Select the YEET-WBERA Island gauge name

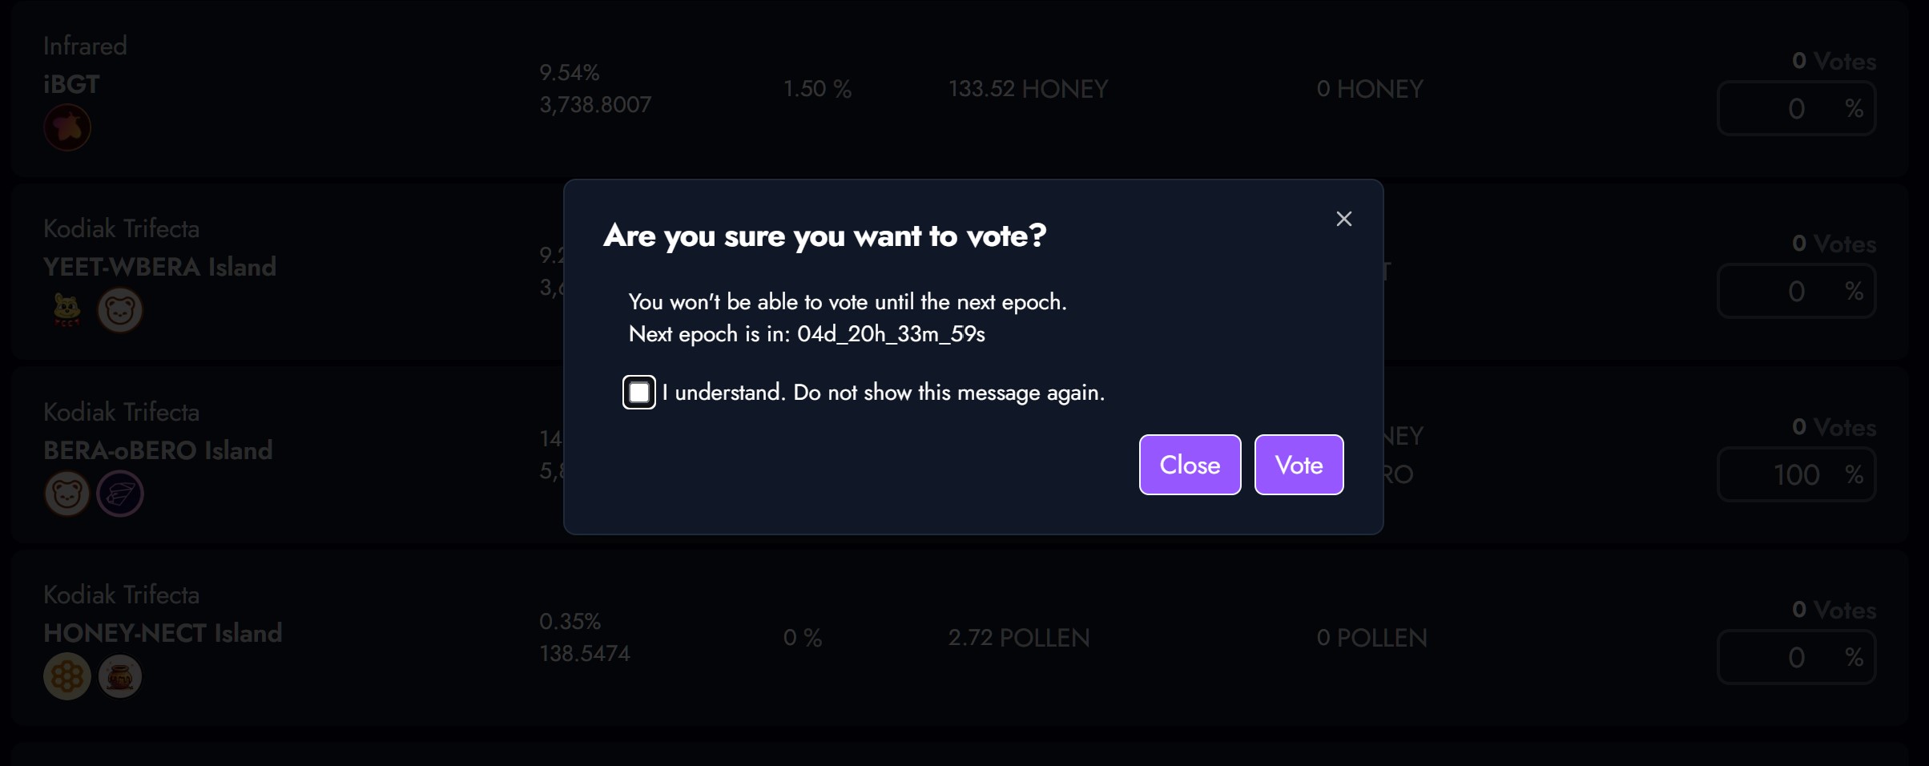point(159,267)
